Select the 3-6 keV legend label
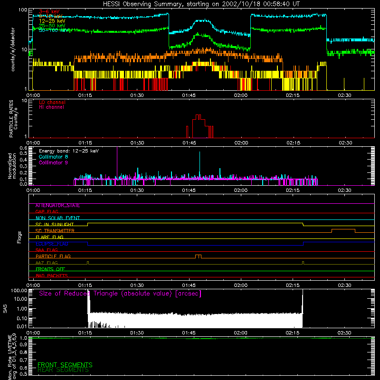The image size is (380, 380). click(x=49, y=11)
